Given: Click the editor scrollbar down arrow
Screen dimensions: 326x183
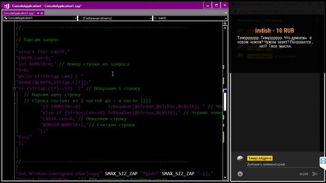Looking at the screenshot, I should 225,177.
